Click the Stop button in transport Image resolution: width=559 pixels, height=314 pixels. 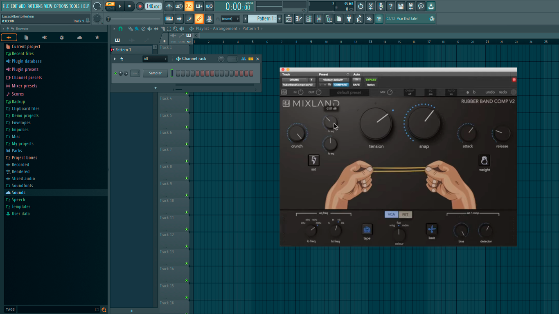tap(129, 6)
